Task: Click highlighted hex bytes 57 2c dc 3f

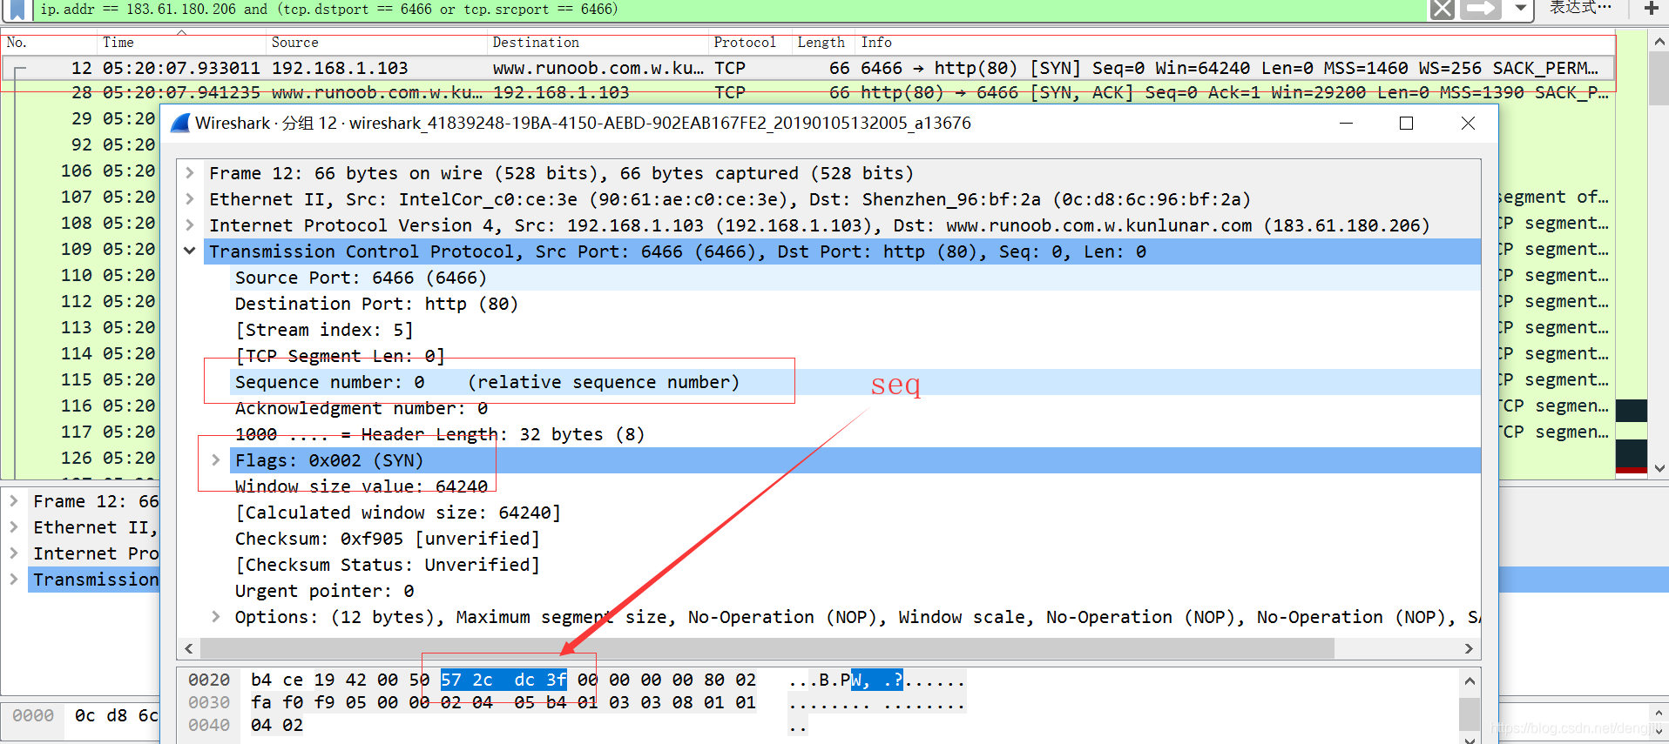Action: [503, 680]
